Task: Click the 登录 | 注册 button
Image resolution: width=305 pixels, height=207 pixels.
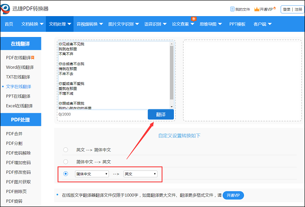Action: pyautogui.click(x=292, y=9)
